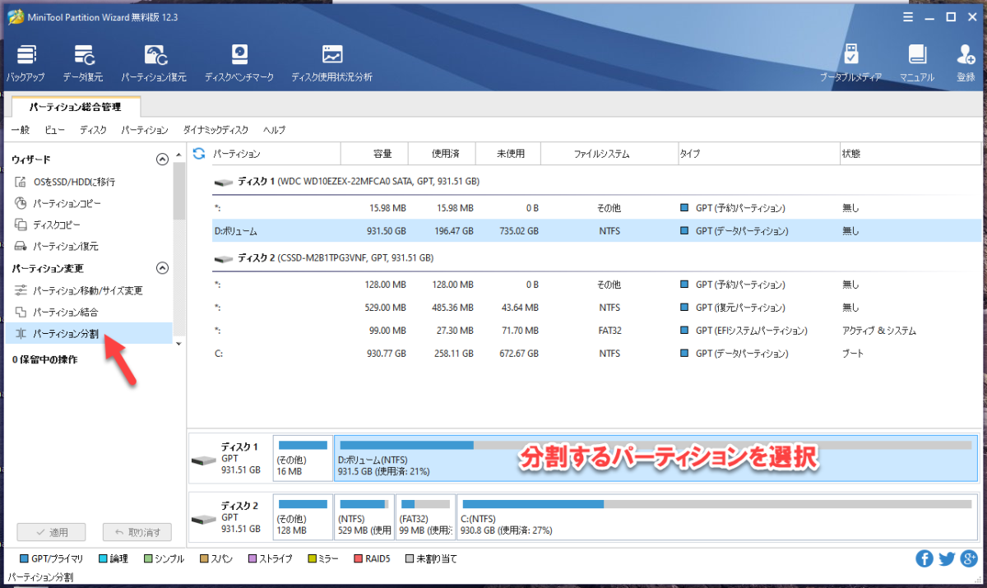Sort by the 容量 column header

[376, 154]
